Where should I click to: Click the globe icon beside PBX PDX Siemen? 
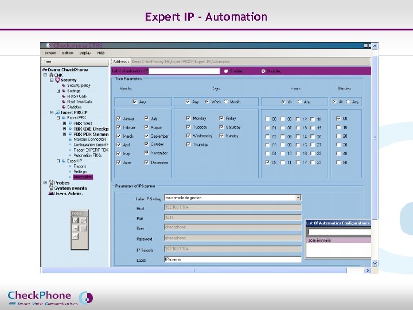tap(71, 134)
